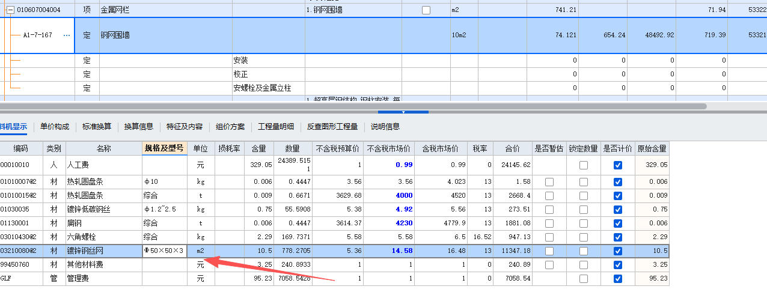Click the 不含税市场价 column header
Image resolution: width=767 pixels, height=292 pixels.
coord(388,148)
